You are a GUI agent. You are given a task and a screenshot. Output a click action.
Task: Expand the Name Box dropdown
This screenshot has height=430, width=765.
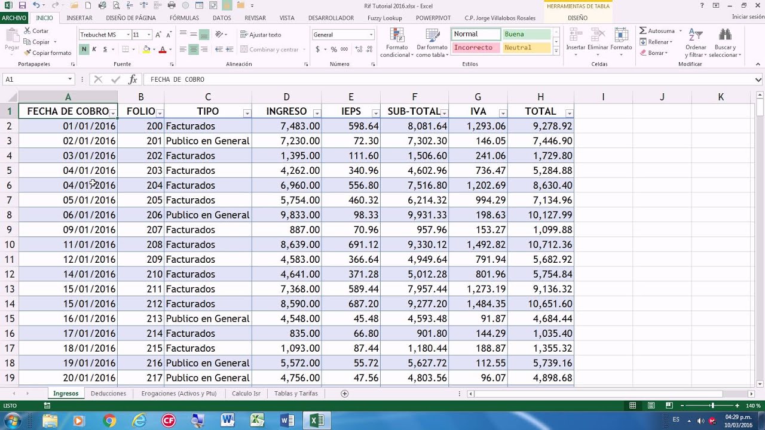[70, 79]
